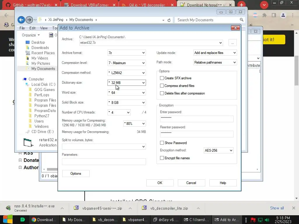Screen dimensions: 299x224
Task: Click Cancel in Add to Archive
Action: pyautogui.click(x=191, y=183)
